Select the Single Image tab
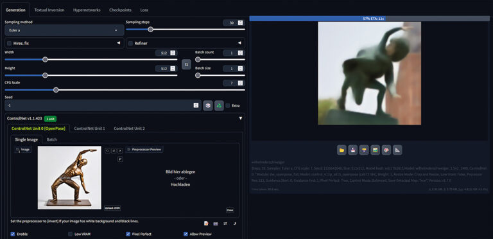 pos(26,139)
